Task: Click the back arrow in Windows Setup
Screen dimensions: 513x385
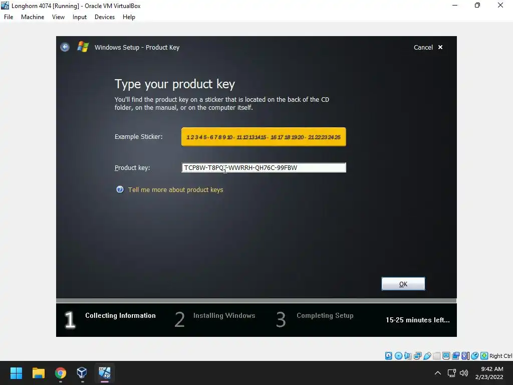Action: click(x=65, y=47)
